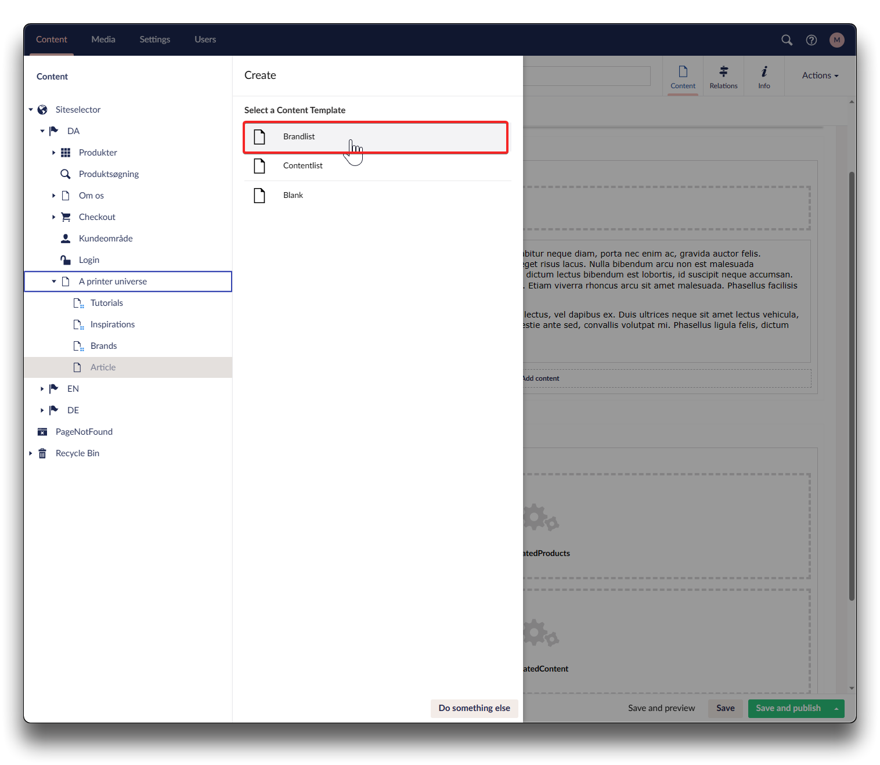Open the Actions dropdown menu

(820, 75)
